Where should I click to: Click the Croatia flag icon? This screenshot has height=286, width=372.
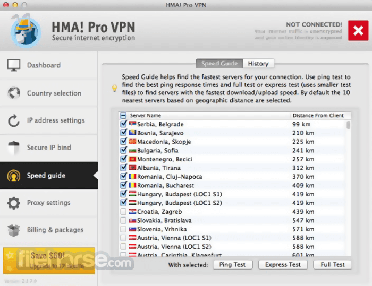tap(132, 211)
